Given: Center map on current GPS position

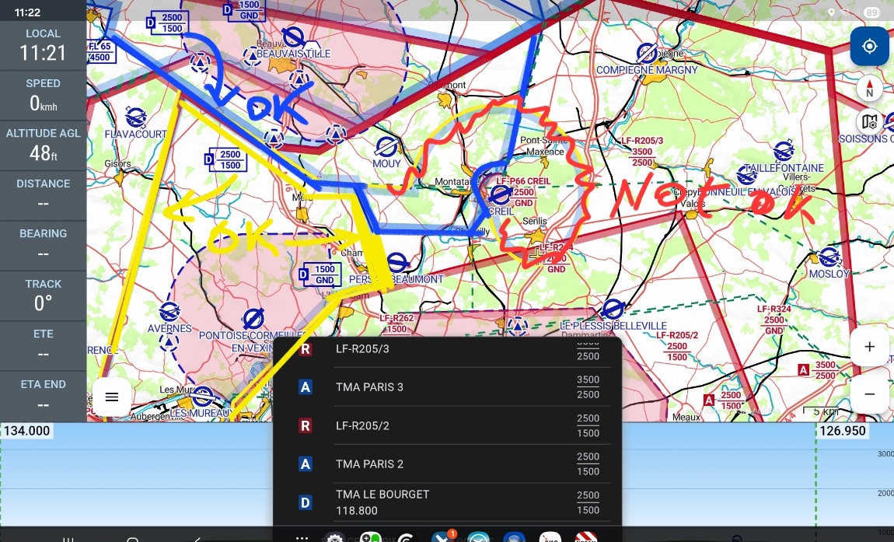Looking at the screenshot, I should click(x=869, y=47).
